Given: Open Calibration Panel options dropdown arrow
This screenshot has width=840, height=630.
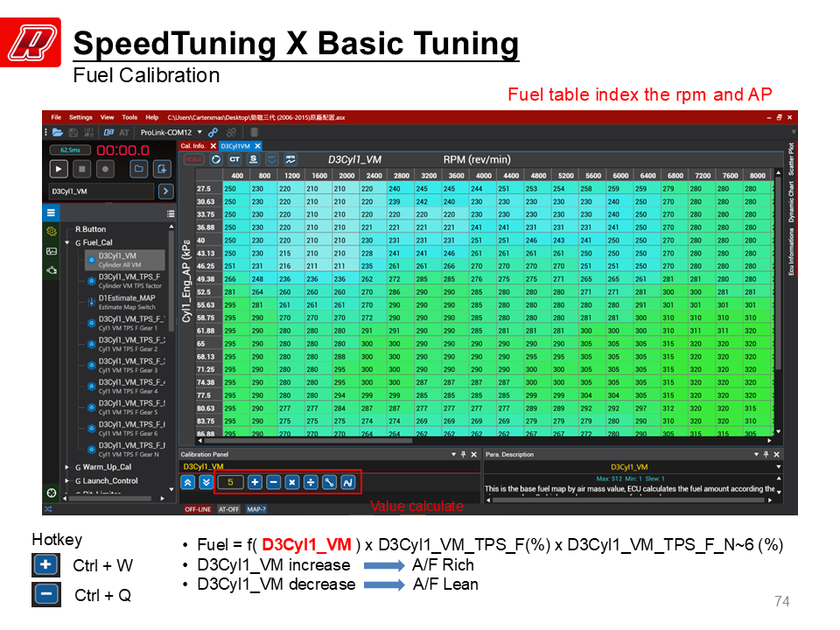Looking at the screenshot, I should [454, 454].
